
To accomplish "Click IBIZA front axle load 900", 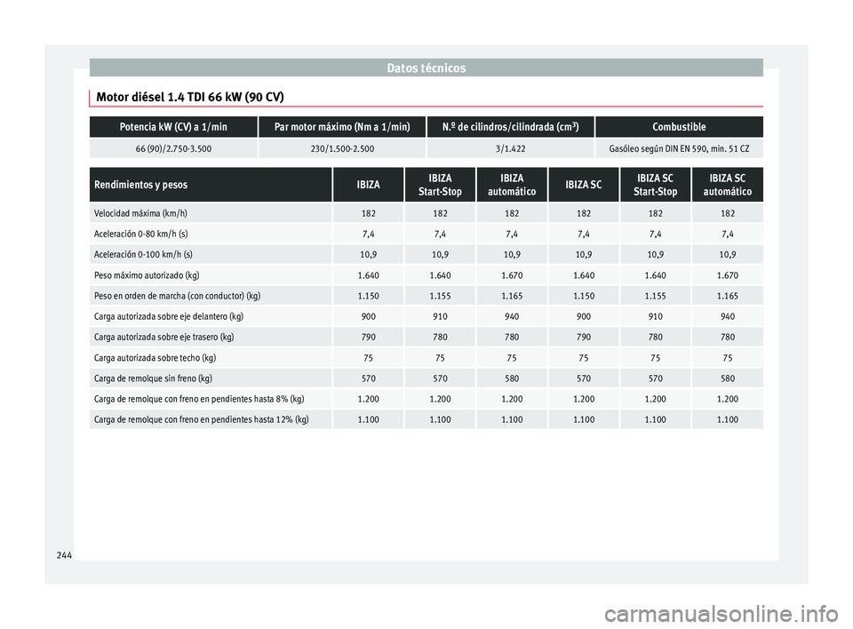I will pyautogui.click(x=368, y=316).
